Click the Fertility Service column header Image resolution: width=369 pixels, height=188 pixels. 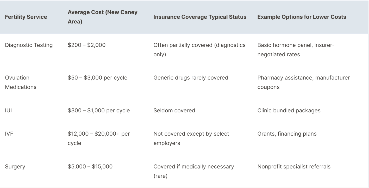tap(26, 17)
